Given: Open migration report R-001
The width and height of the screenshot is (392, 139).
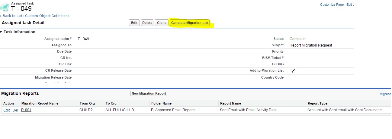Looking at the screenshot, I should tap(26, 110).
